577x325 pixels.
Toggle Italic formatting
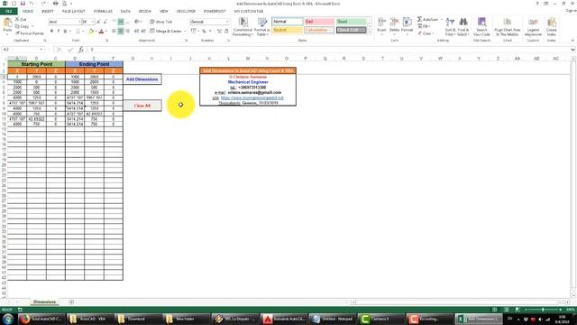pos(59,32)
